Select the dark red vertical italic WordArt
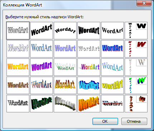 coord(136,49)
